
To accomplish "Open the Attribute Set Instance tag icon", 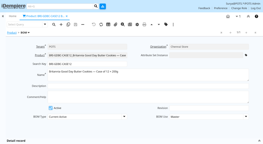I will point(246,55).
